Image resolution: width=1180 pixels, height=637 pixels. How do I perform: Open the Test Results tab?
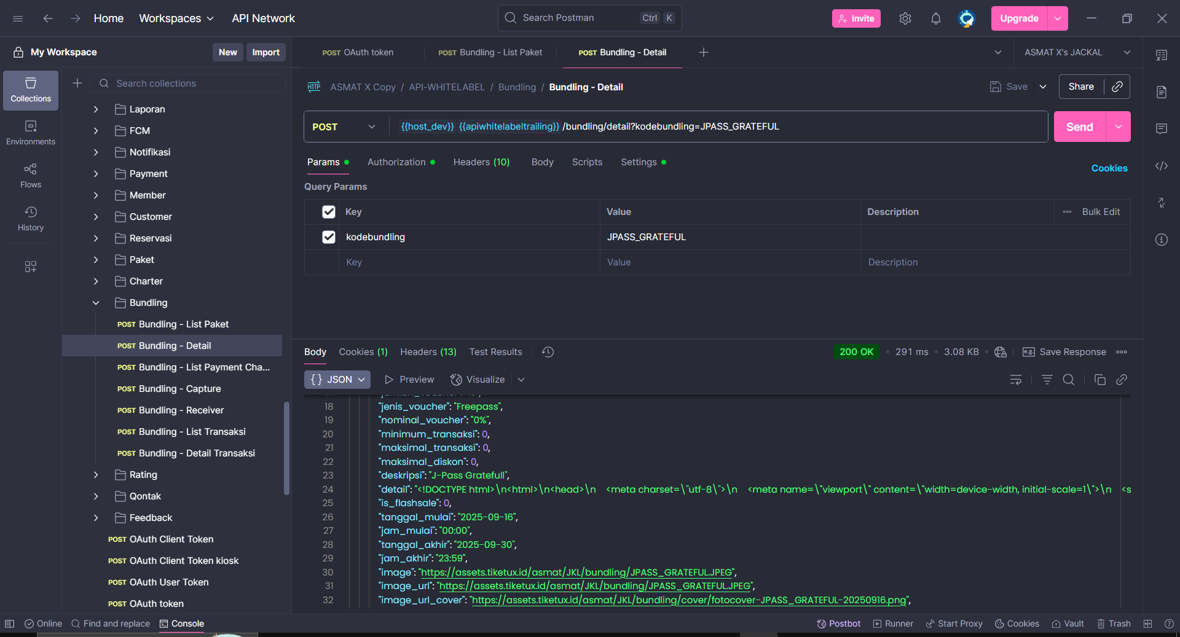[495, 352]
